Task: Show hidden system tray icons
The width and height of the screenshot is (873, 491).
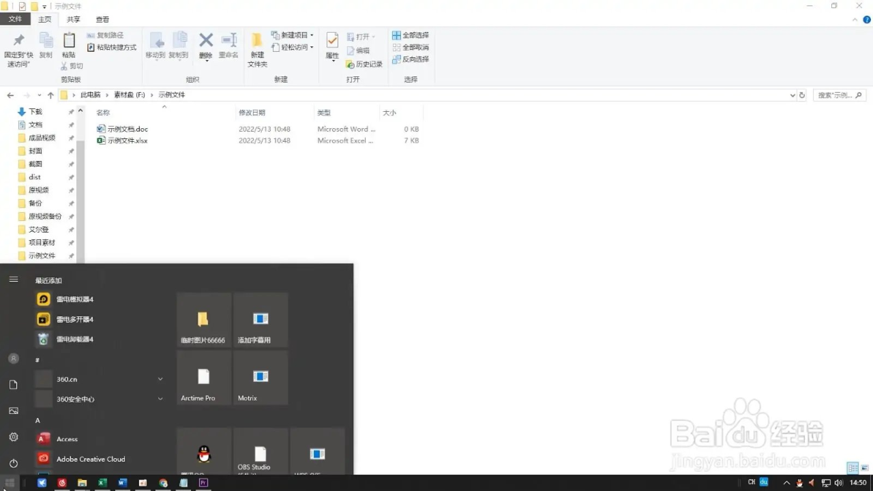Action: click(787, 483)
